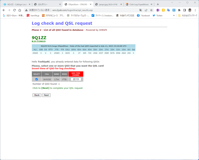This screenshot has width=199, height=160.
Task: Open the hamlife.jp bookmark
Action: (x=33, y=16)
